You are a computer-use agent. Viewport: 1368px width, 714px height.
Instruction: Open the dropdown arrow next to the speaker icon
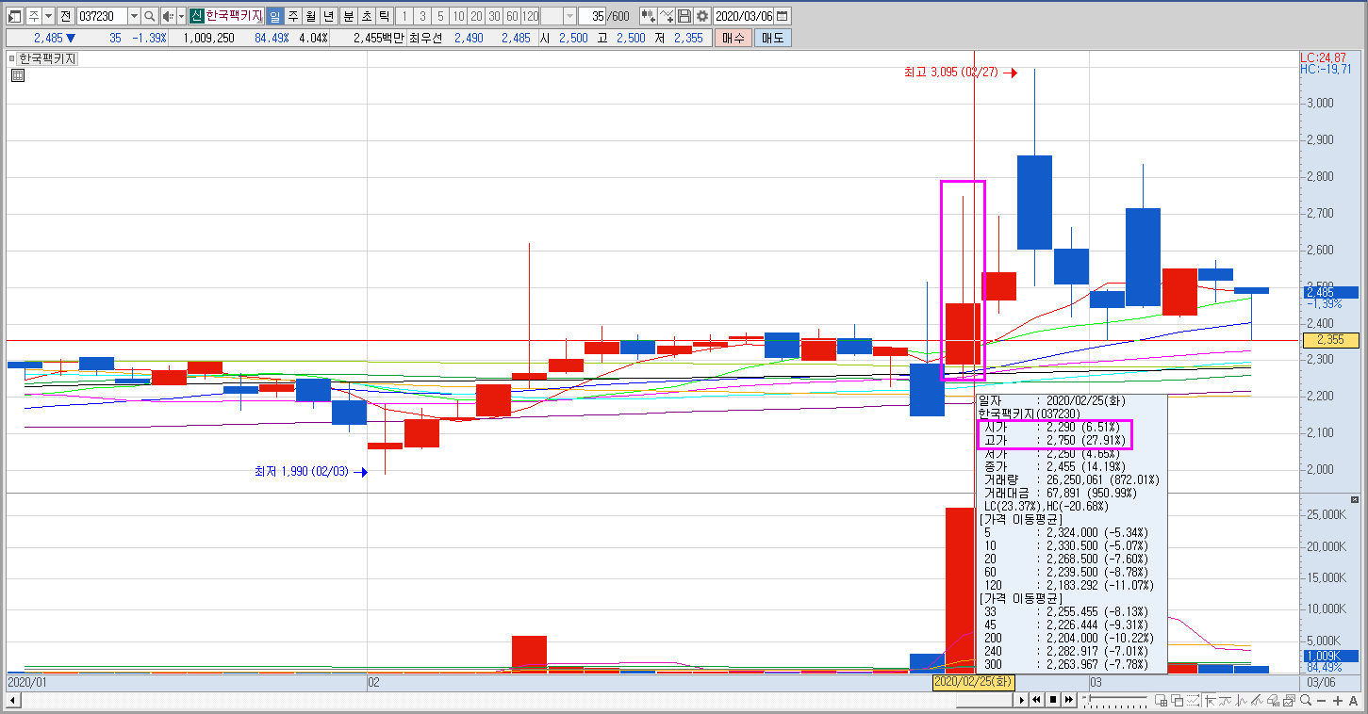[x=181, y=16]
